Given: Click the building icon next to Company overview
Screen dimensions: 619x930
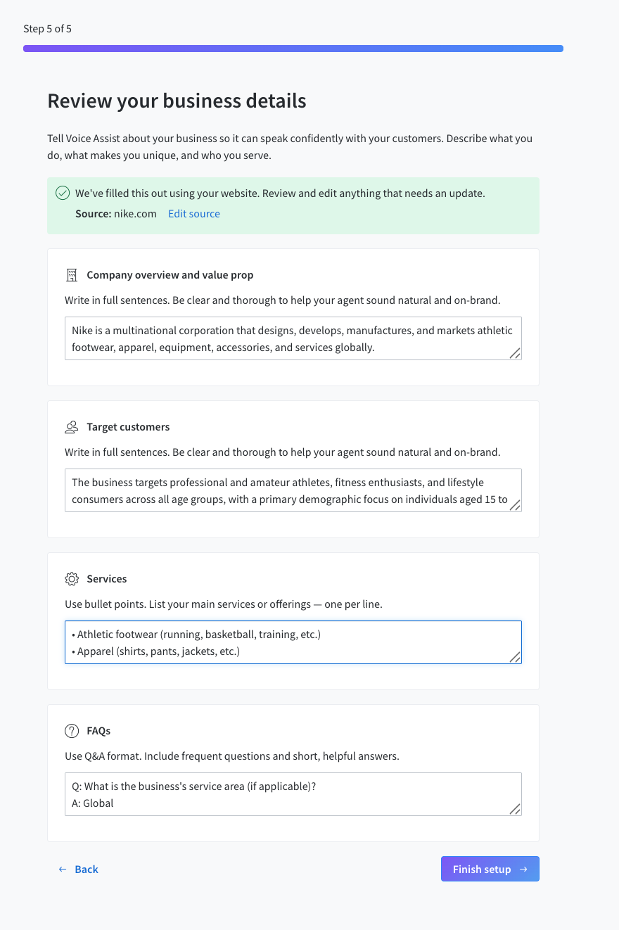Looking at the screenshot, I should tap(71, 275).
